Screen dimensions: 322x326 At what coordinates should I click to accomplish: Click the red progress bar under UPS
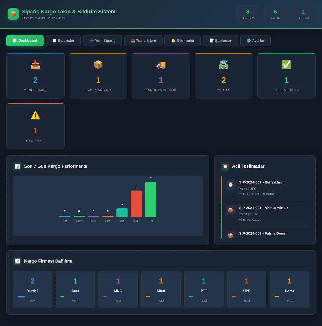coord(234,296)
